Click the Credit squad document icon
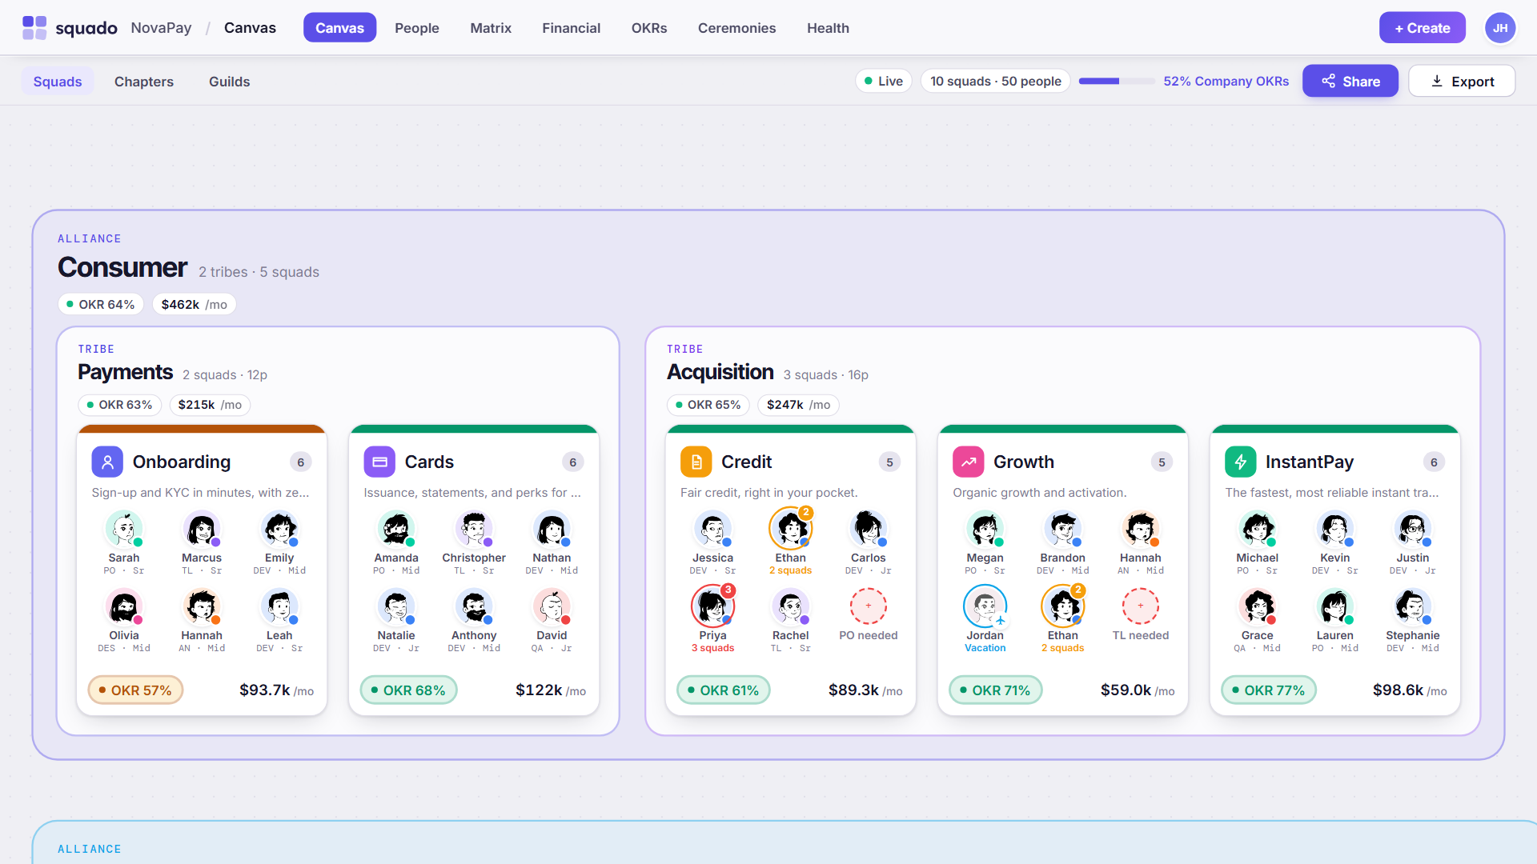Viewport: 1537px width, 864px height. click(696, 462)
